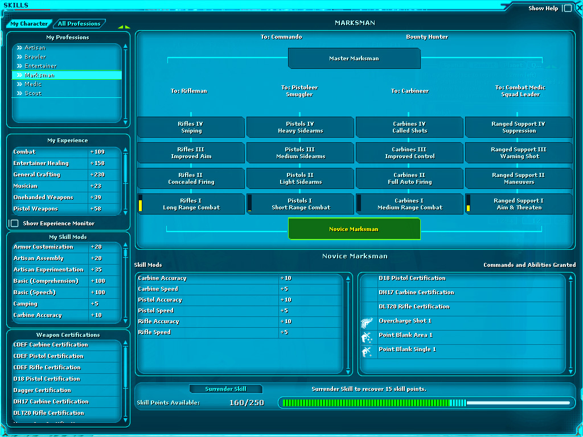This screenshot has height=437, width=583.
Task: Select Carbines IV Called Shots skill
Action: [409, 127]
